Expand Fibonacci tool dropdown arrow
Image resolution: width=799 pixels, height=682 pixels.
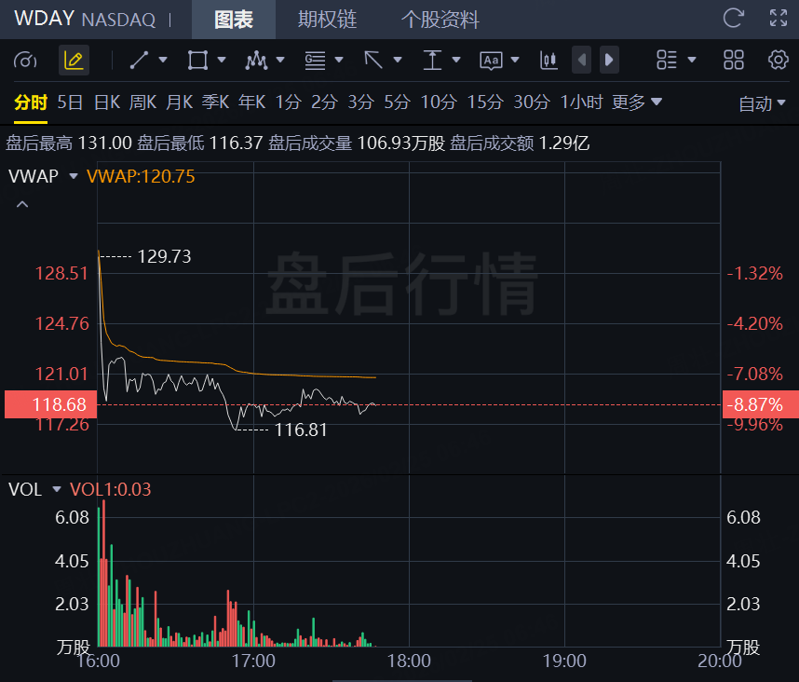coord(339,61)
